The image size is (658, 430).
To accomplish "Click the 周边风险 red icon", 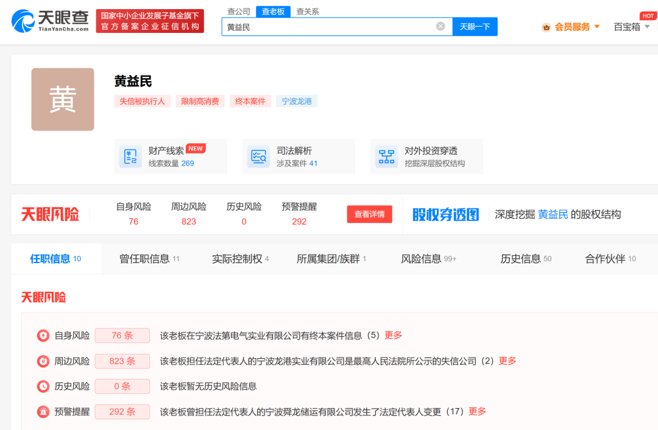I will (x=43, y=361).
